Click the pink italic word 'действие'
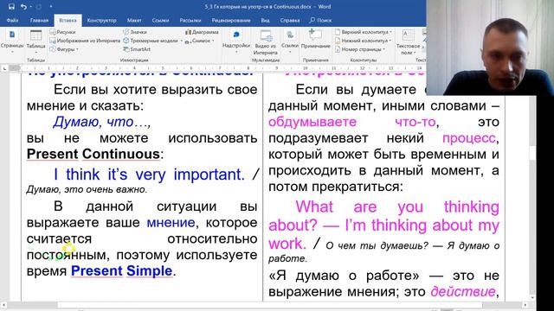Viewport: 554px width, 311px height. coord(463,292)
